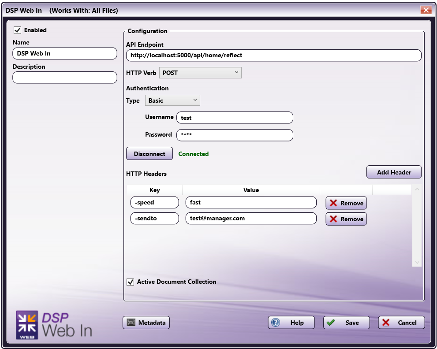Click the Username field containing test

click(x=235, y=118)
